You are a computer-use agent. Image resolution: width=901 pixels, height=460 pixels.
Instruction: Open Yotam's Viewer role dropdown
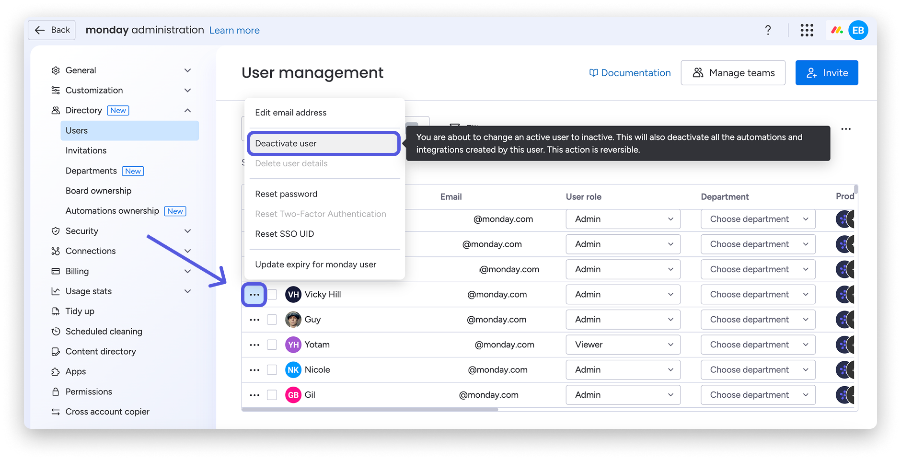pos(623,345)
